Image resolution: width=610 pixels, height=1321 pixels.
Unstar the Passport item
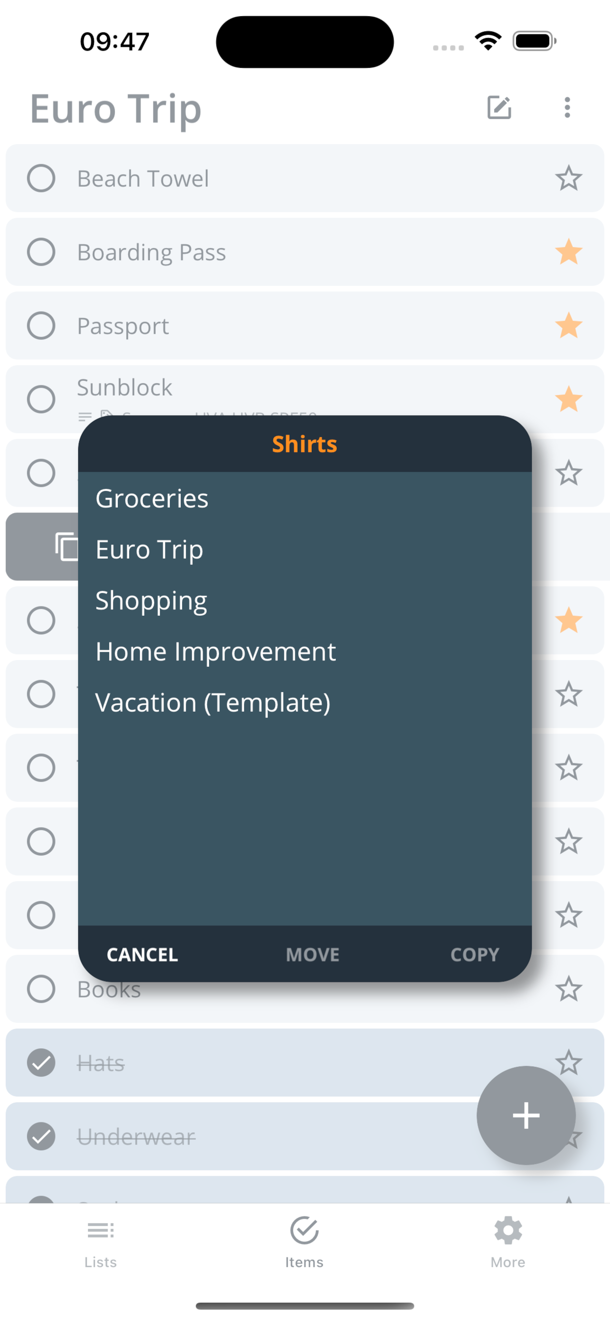point(568,326)
